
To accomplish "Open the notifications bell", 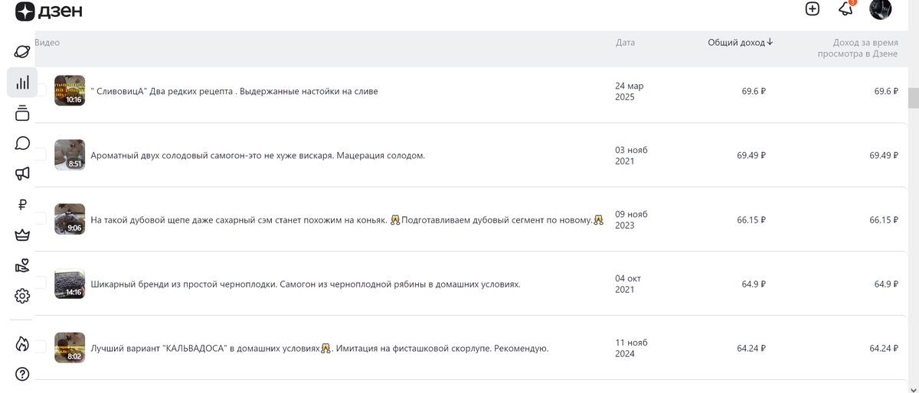I will click(x=845, y=9).
